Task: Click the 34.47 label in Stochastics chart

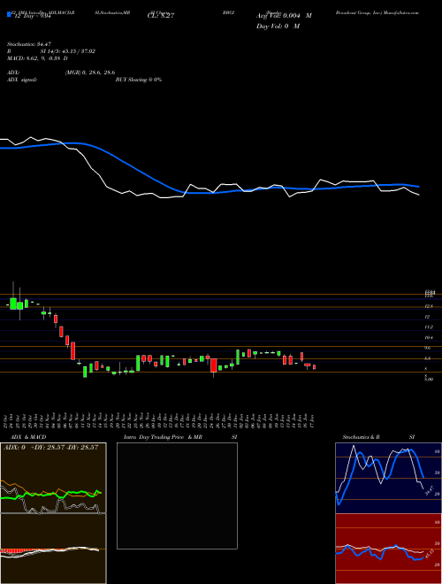Action: click(429, 490)
